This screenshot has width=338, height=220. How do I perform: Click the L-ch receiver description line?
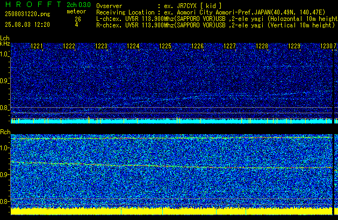tap(217, 19)
